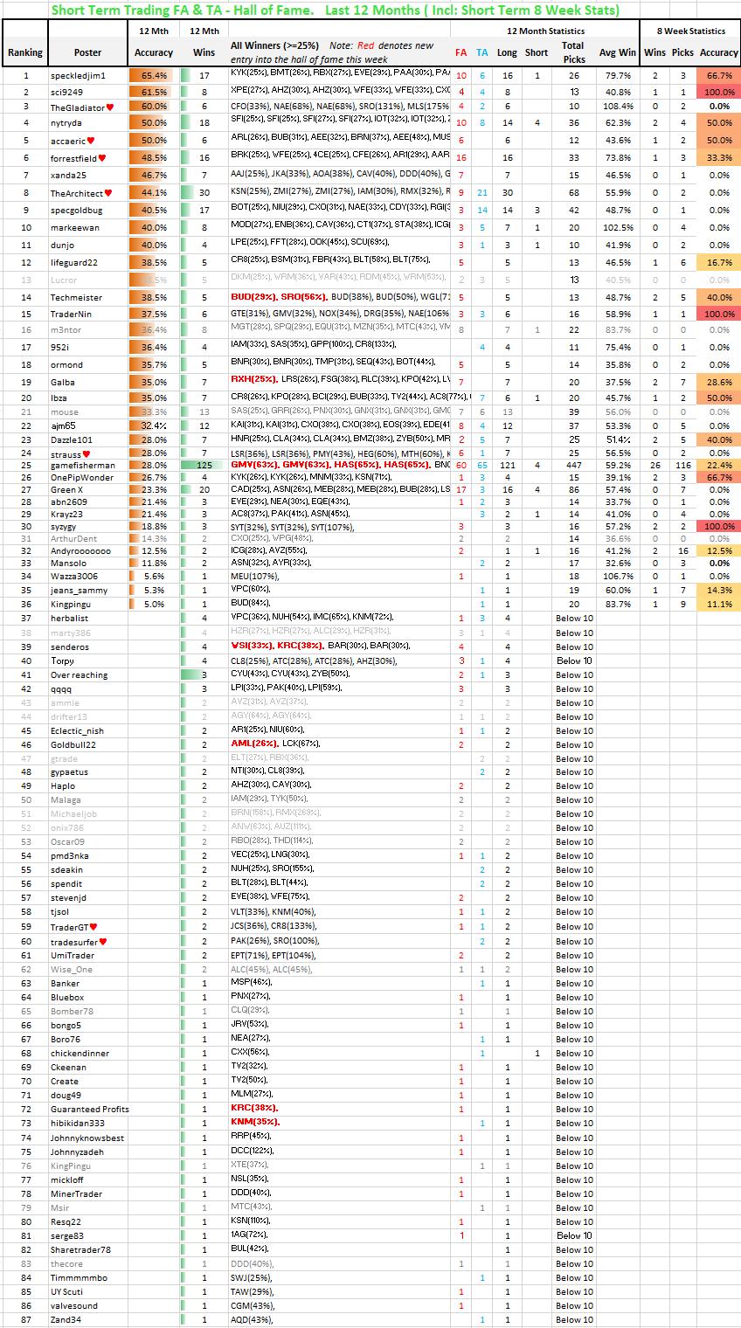Click the heart icon beside TraderGT
Image resolution: width=741 pixels, height=1328 pixels.
[93, 927]
